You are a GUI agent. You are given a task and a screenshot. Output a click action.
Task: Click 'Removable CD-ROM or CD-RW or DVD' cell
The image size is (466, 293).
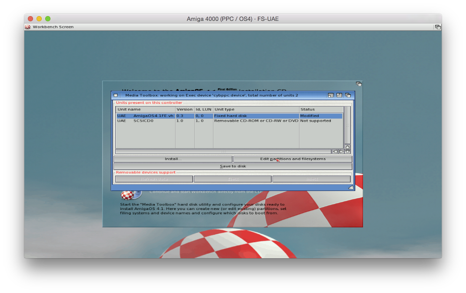click(x=256, y=121)
